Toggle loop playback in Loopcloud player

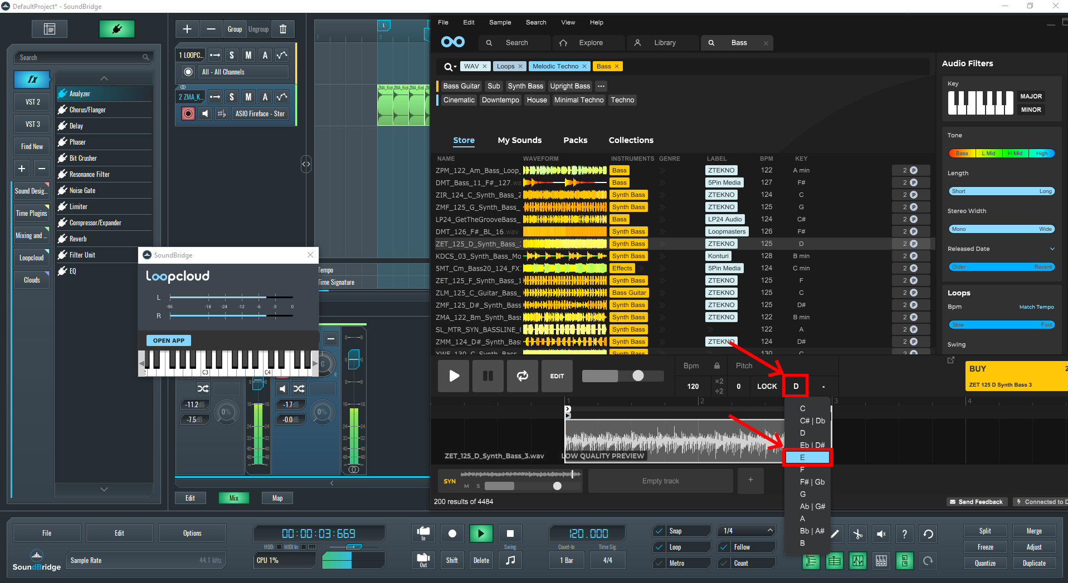[522, 376]
